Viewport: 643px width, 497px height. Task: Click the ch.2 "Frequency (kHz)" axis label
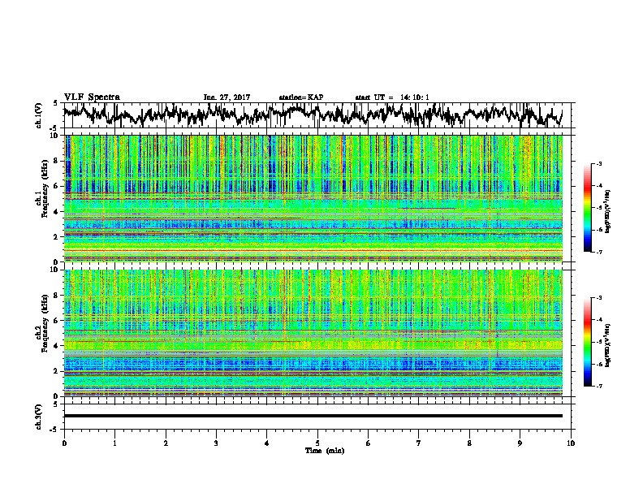pyautogui.click(x=45, y=323)
